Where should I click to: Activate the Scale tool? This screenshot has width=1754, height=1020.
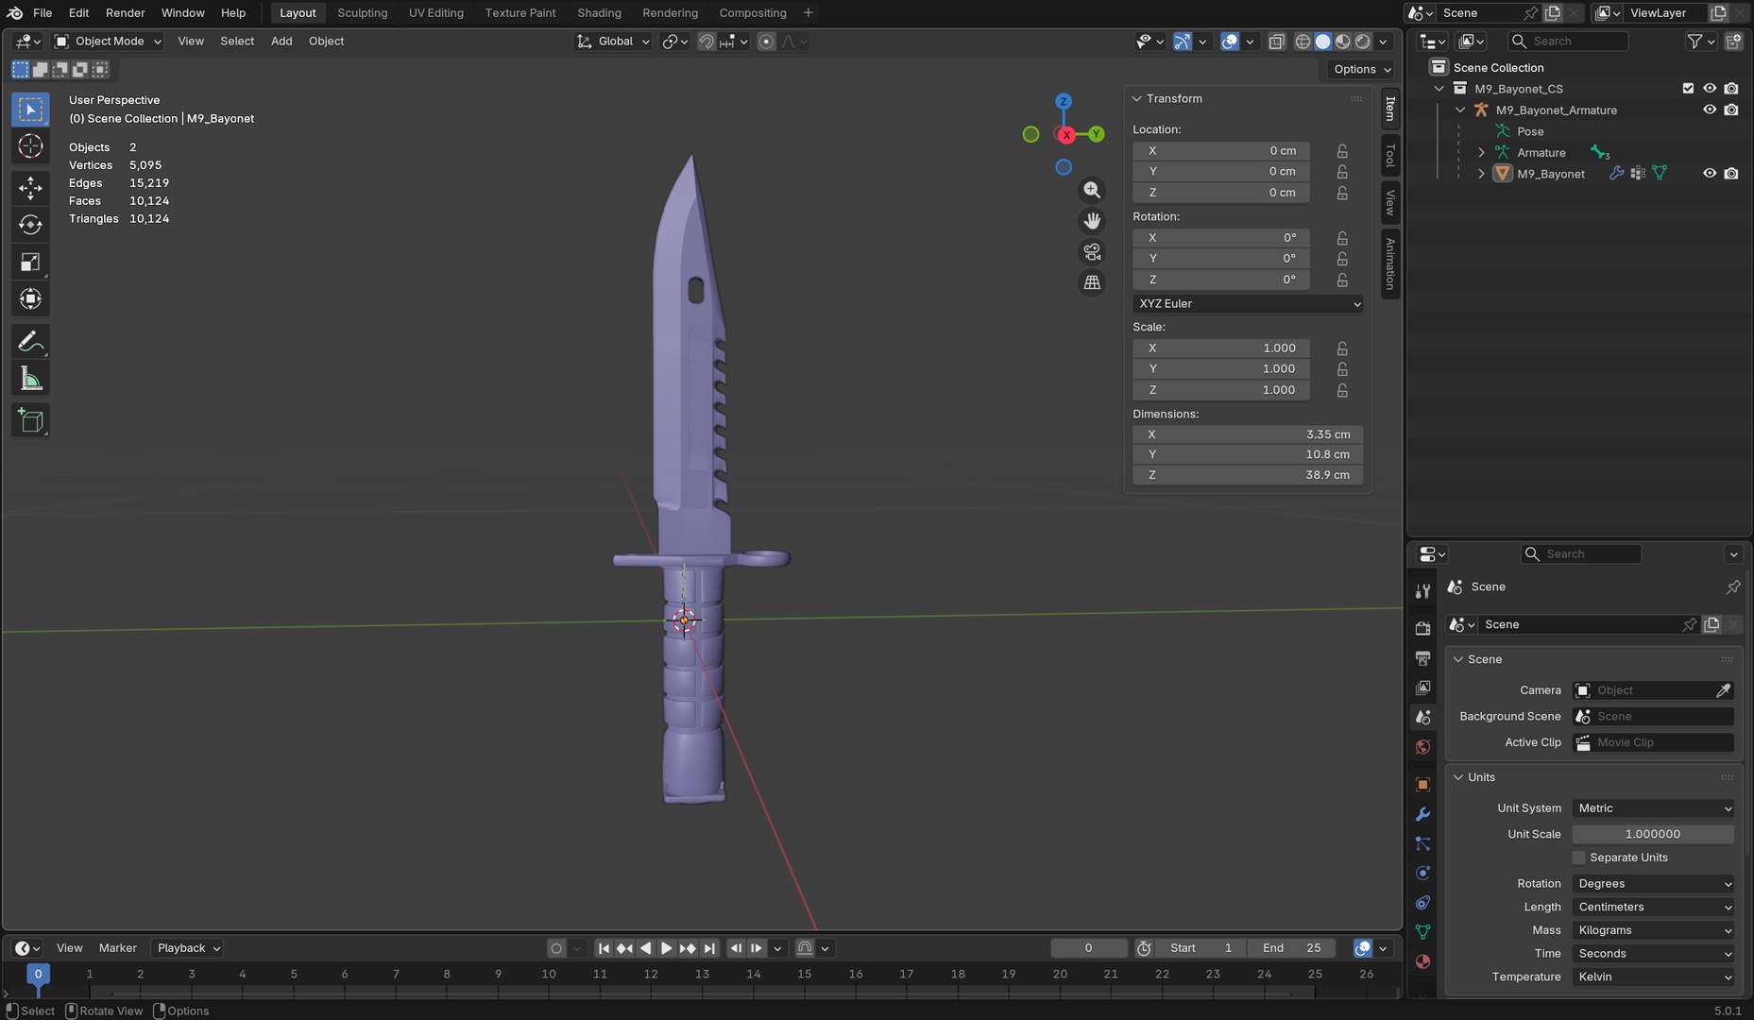pyautogui.click(x=30, y=262)
